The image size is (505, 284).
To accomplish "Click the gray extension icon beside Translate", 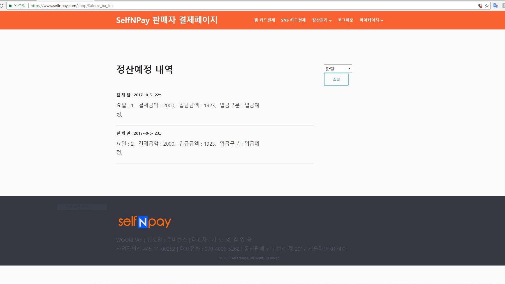I will point(503,6).
